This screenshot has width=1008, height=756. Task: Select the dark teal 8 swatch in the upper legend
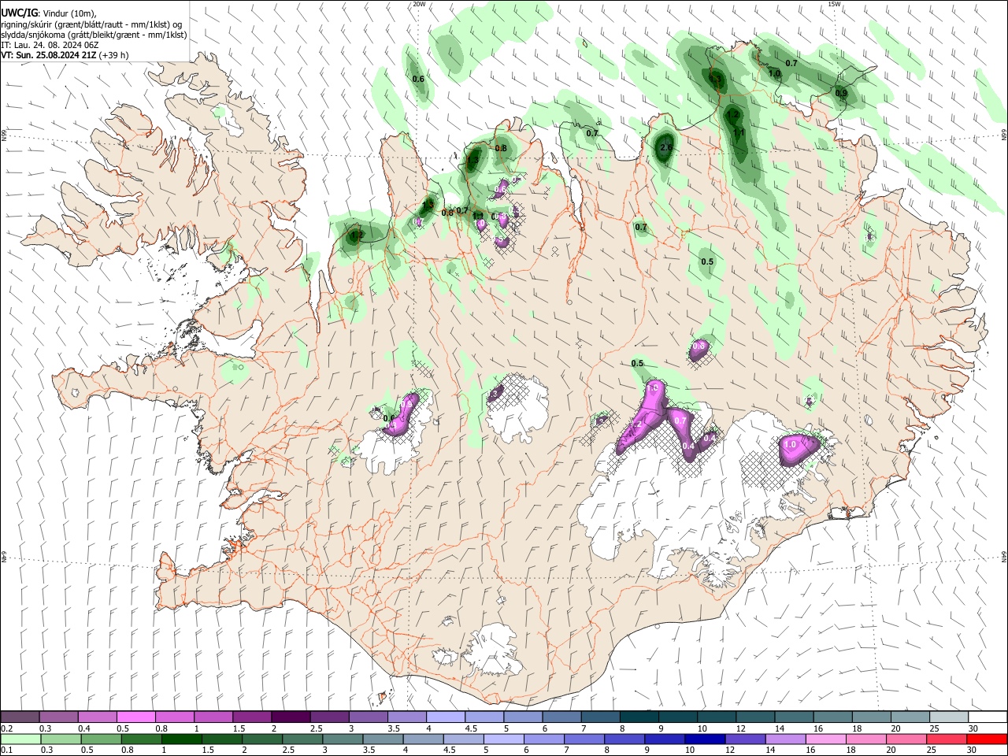pyautogui.click(x=638, y=717)
